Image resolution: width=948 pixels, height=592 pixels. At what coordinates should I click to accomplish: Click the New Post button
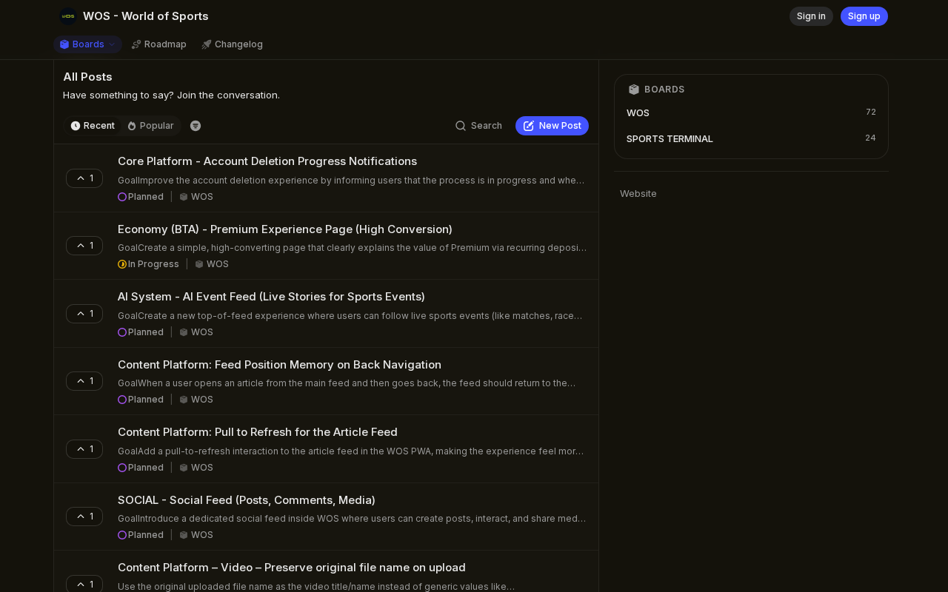point(552,126)
